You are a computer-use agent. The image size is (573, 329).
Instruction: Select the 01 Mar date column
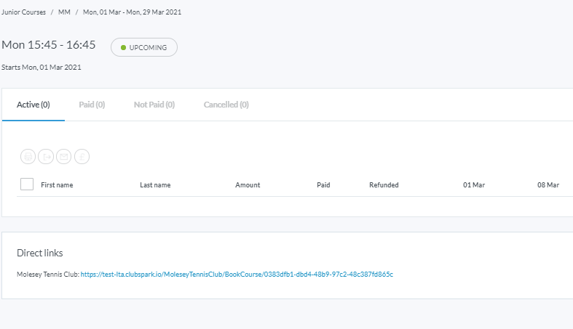coord(474,185)
